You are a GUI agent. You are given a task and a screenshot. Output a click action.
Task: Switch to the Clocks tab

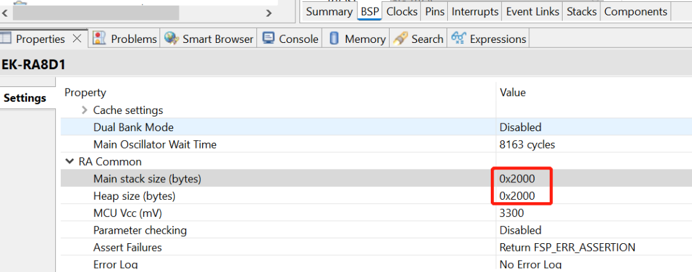[402, 12]
